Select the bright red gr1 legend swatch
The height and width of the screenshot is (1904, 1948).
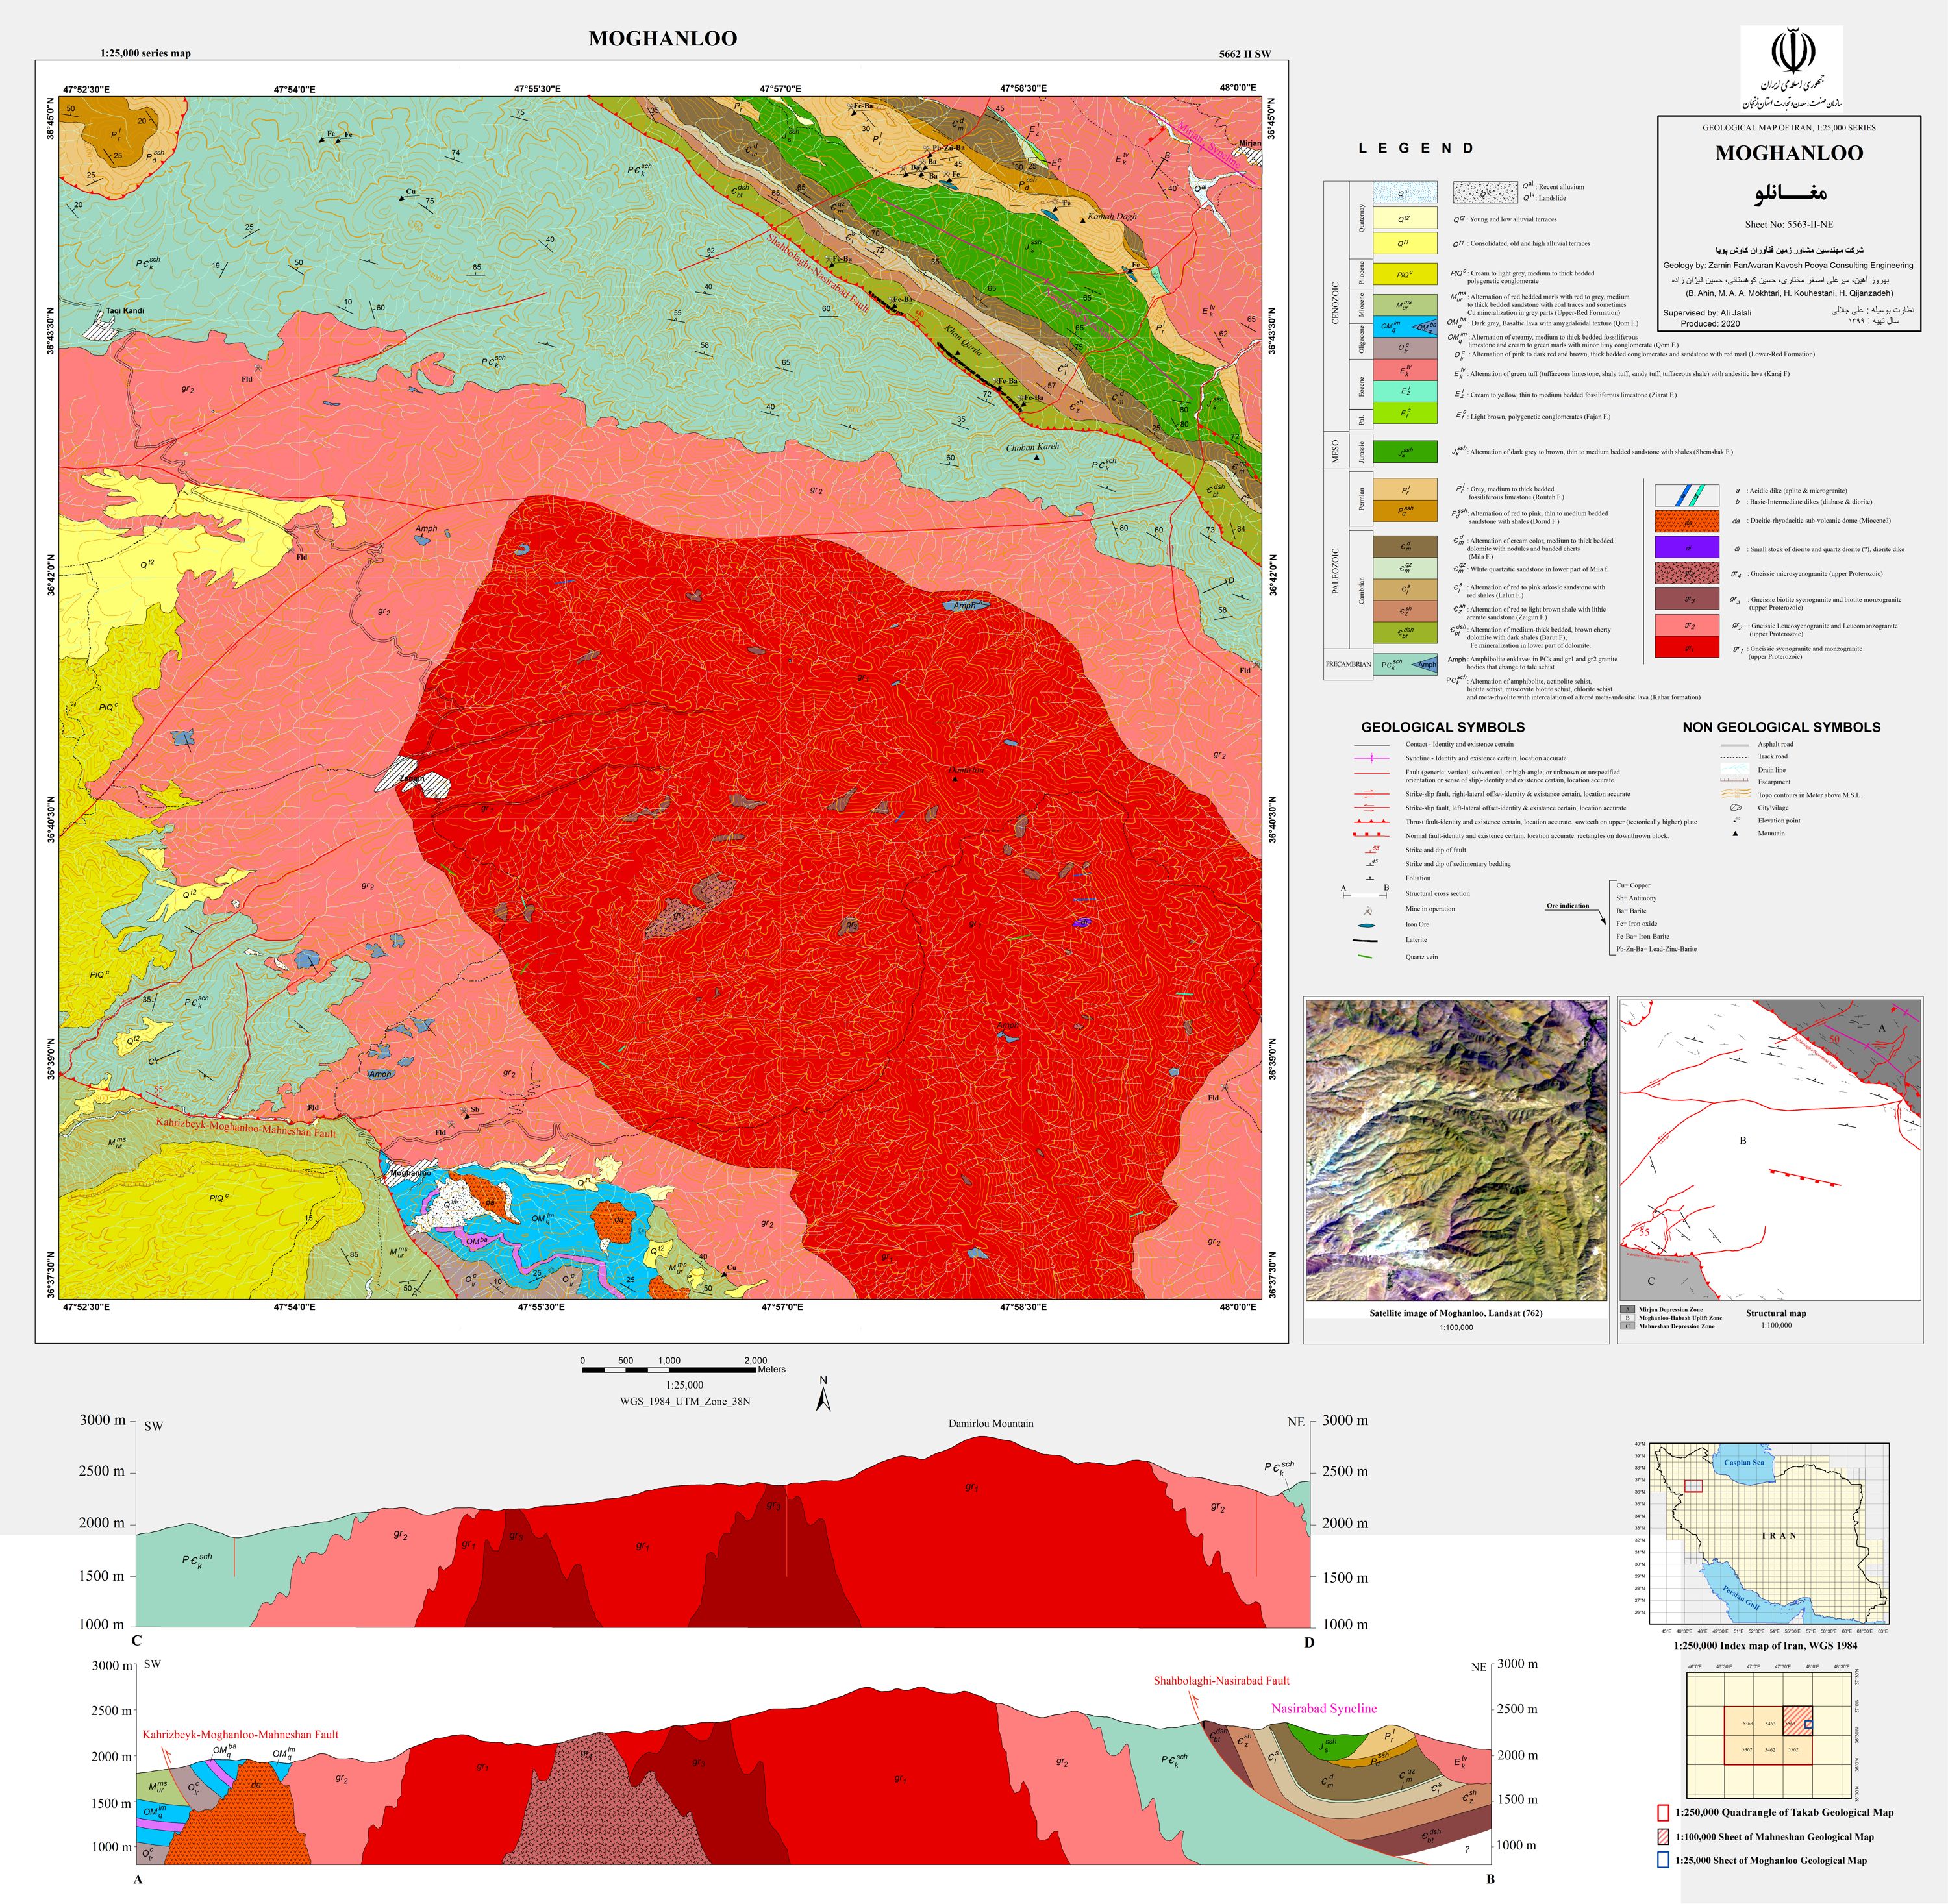coord(1687,647)
